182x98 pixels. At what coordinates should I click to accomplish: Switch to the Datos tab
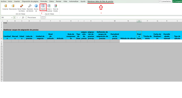click(52, 1)
